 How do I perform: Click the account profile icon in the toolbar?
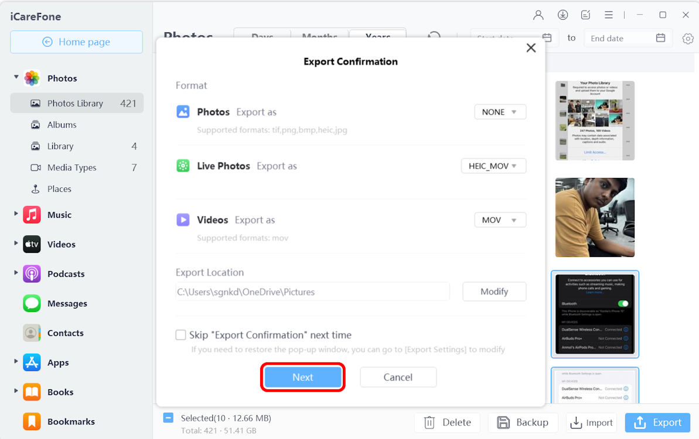pos(538,15)
